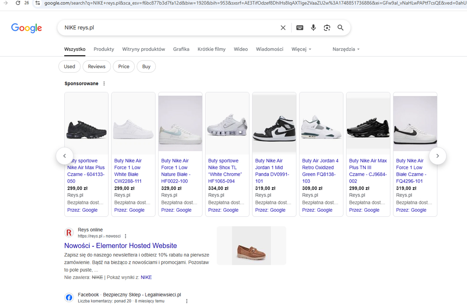Click the https://reys.pl › nowosci URL text
Image resolution: width=467 pixels, height=305 pixels.
click(x=99, y=236)
